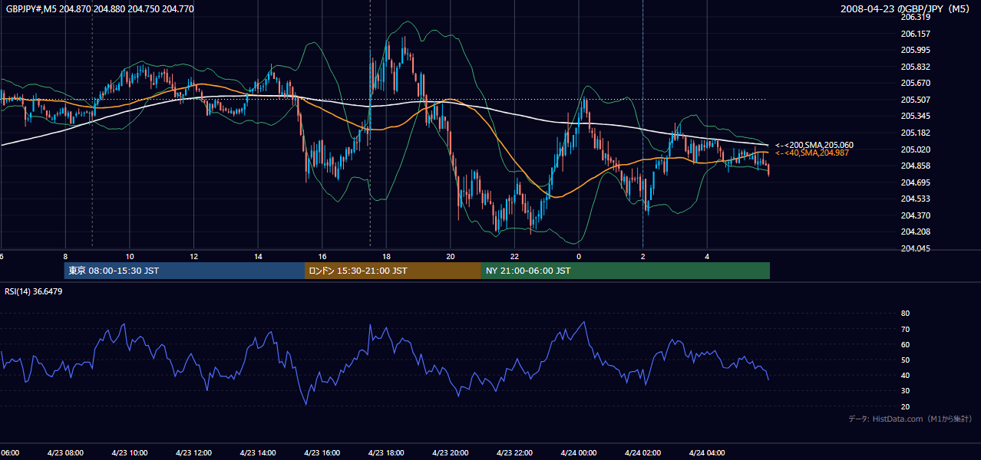Click the データ: HistData.com source credit
This screenshot has height=460, width=981.
pos(910,419)
